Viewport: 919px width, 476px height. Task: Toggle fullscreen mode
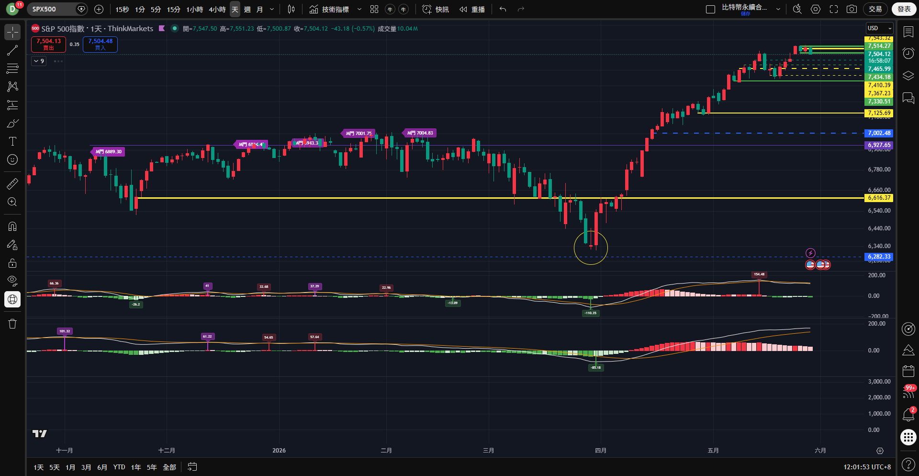[834, 9]
